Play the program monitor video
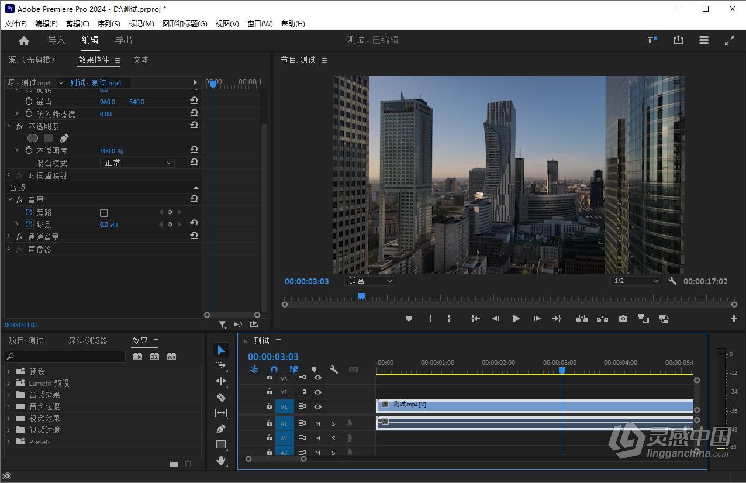 click(x=516, y=319)
